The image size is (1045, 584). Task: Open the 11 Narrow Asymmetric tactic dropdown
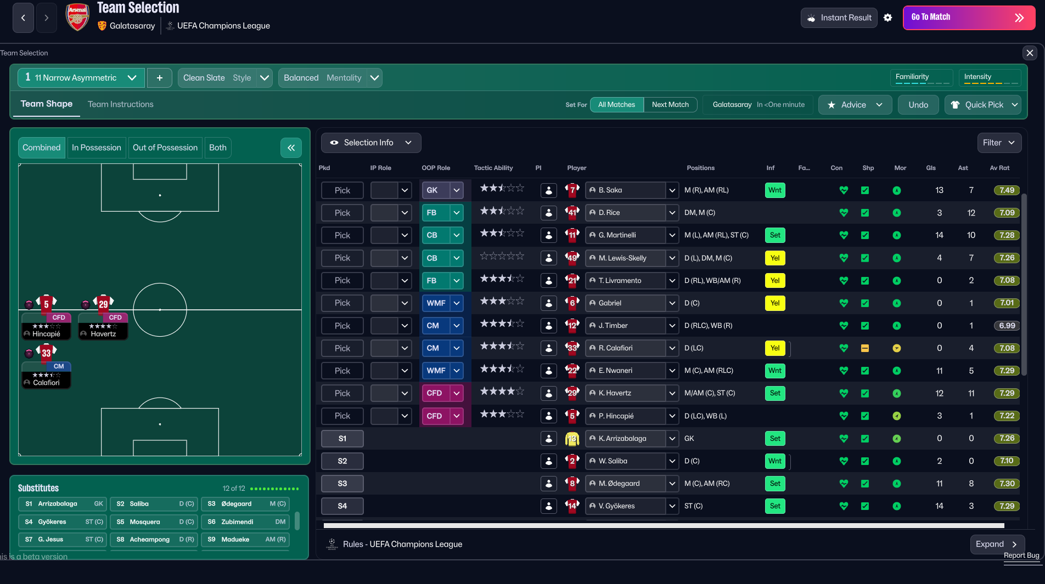click(x=81, y=78)
